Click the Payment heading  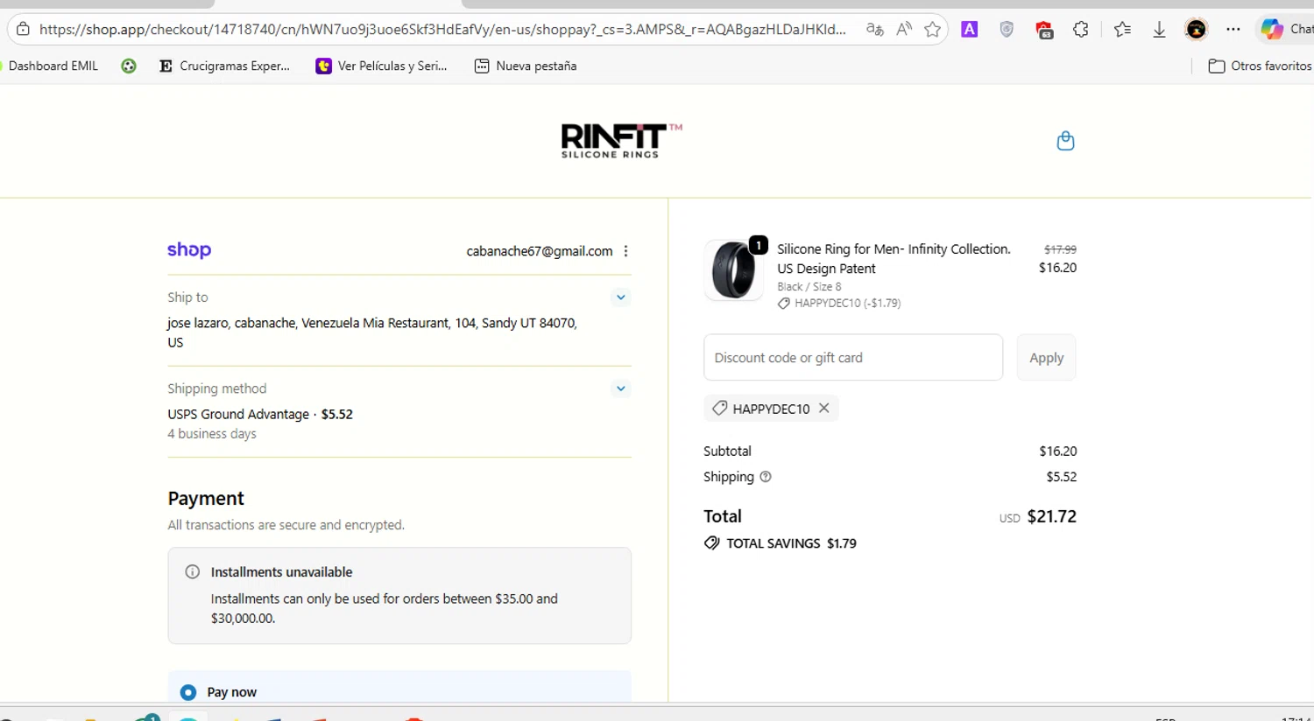[206, 498]
